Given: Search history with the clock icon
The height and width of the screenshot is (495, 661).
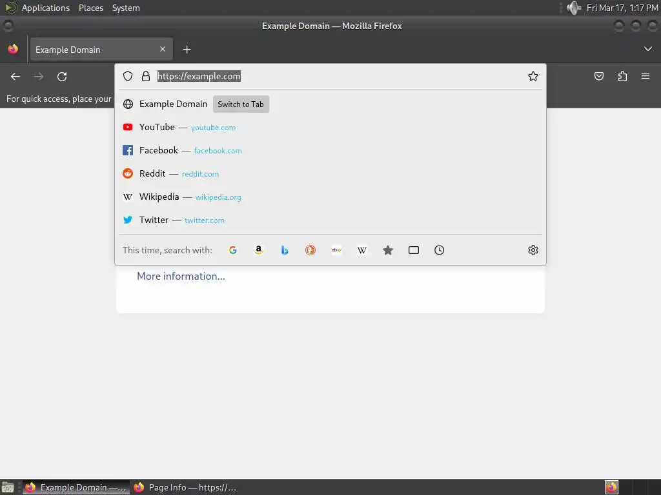Looking at the screenshot, I should point(439,250).
